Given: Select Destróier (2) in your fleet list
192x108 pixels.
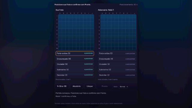Looking at the screenshot, I should (x=75, y=75).
